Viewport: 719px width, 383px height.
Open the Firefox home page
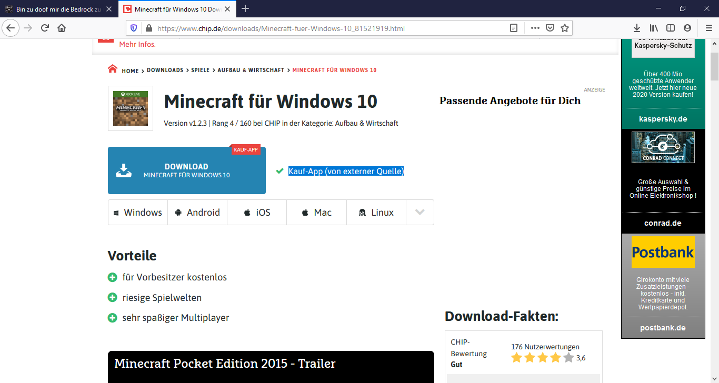[62, 28]
